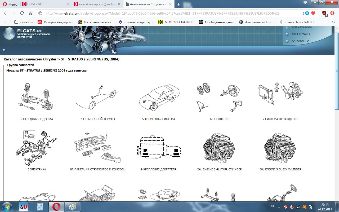Add bookmark with the plus on bookmarks bar
Image resolution: width=339 pixels, height=212 pixels.
[x=5, y=22]
